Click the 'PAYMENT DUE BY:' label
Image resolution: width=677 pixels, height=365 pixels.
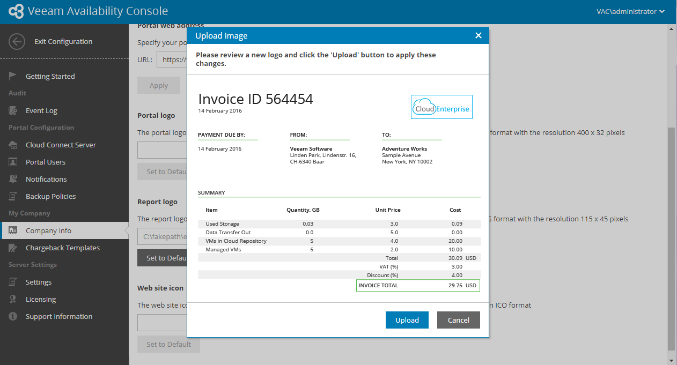click(x=222, y=135)
